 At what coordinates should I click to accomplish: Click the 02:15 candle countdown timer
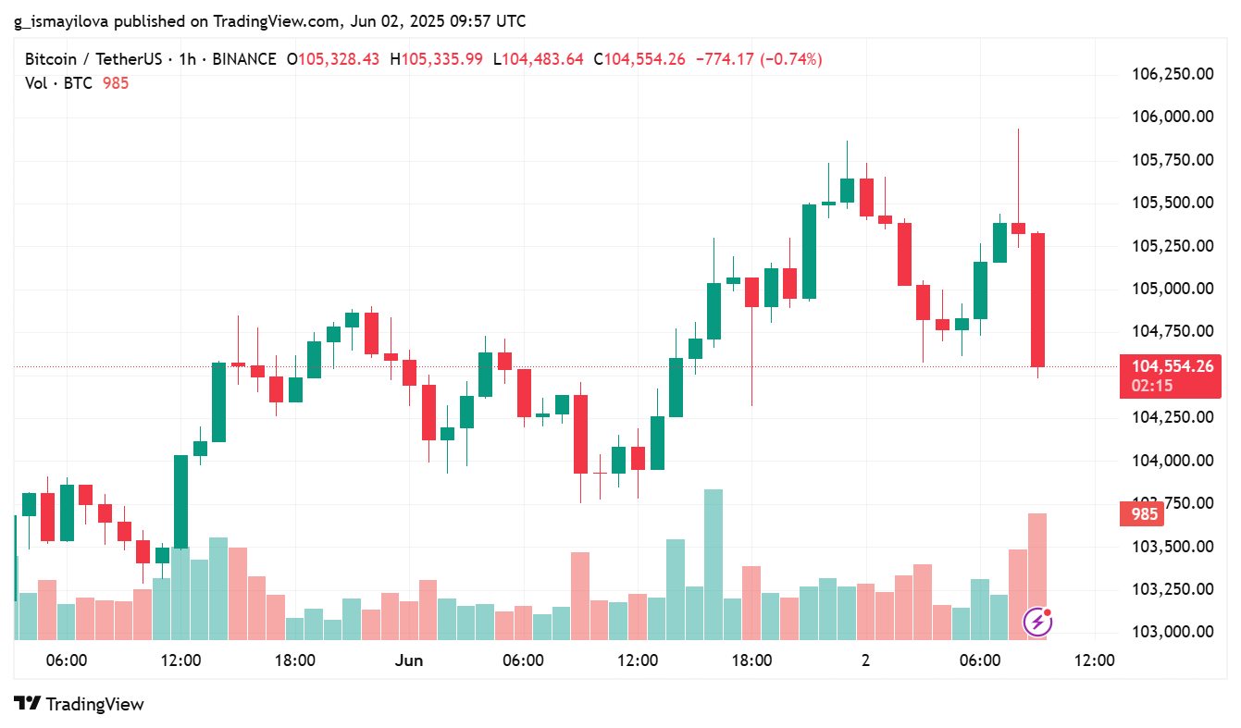coord(1151,386)
